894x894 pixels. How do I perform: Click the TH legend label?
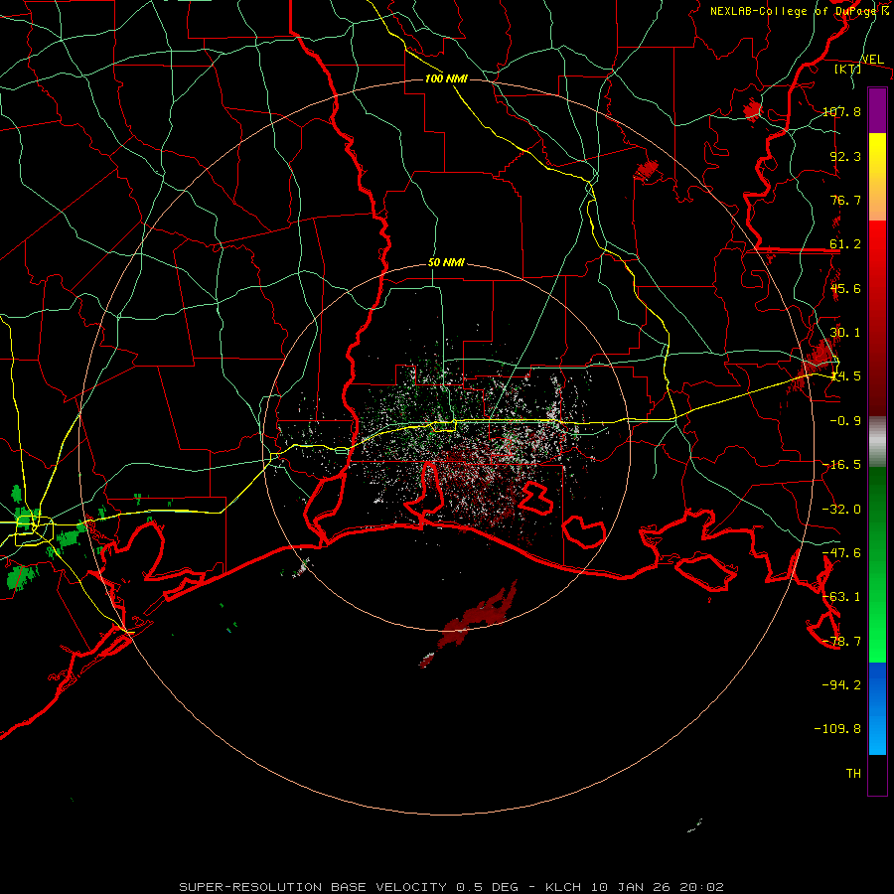point(853,774)
